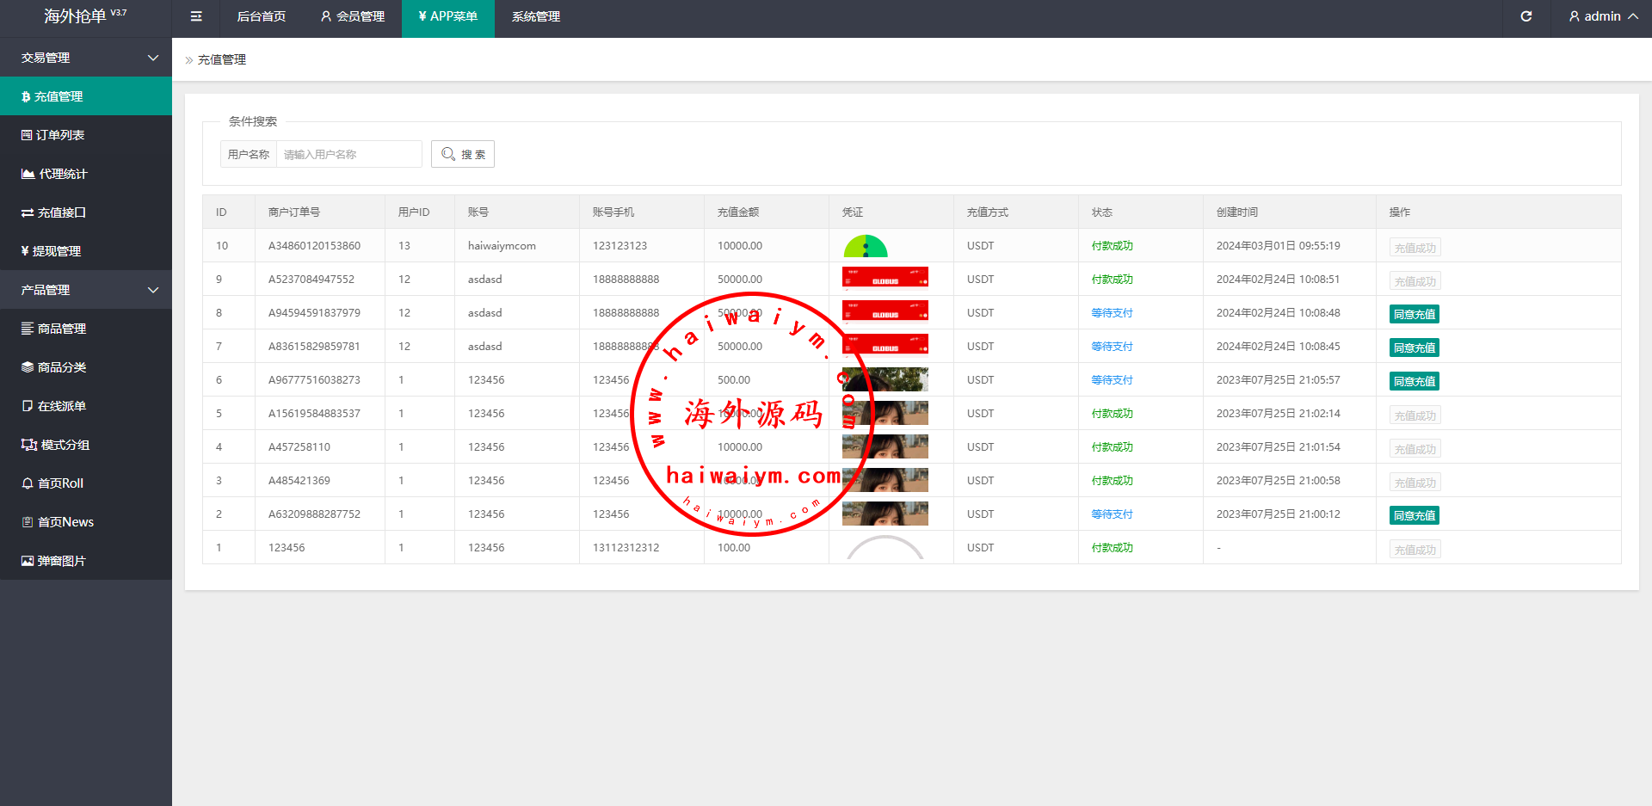The width and height of the screenshot is (1652, 806).
Task: Focus the 用户名称 search input field
Action: [x=348, y=154]
